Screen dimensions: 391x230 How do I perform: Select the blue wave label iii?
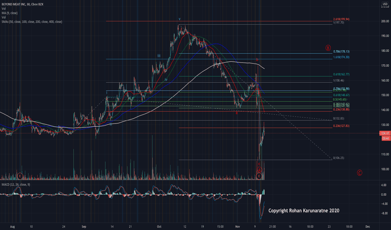pos(159,56)
